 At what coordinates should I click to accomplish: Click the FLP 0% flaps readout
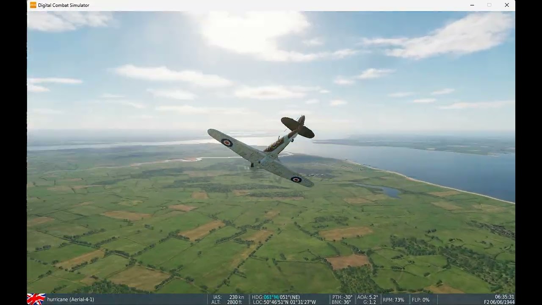pyautogui.click(x=420, y=299)
